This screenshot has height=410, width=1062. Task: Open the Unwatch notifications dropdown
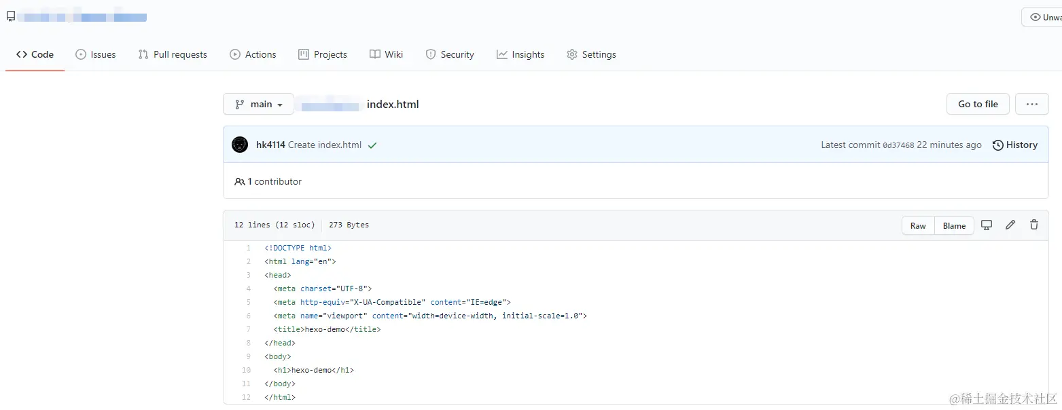1043,17
